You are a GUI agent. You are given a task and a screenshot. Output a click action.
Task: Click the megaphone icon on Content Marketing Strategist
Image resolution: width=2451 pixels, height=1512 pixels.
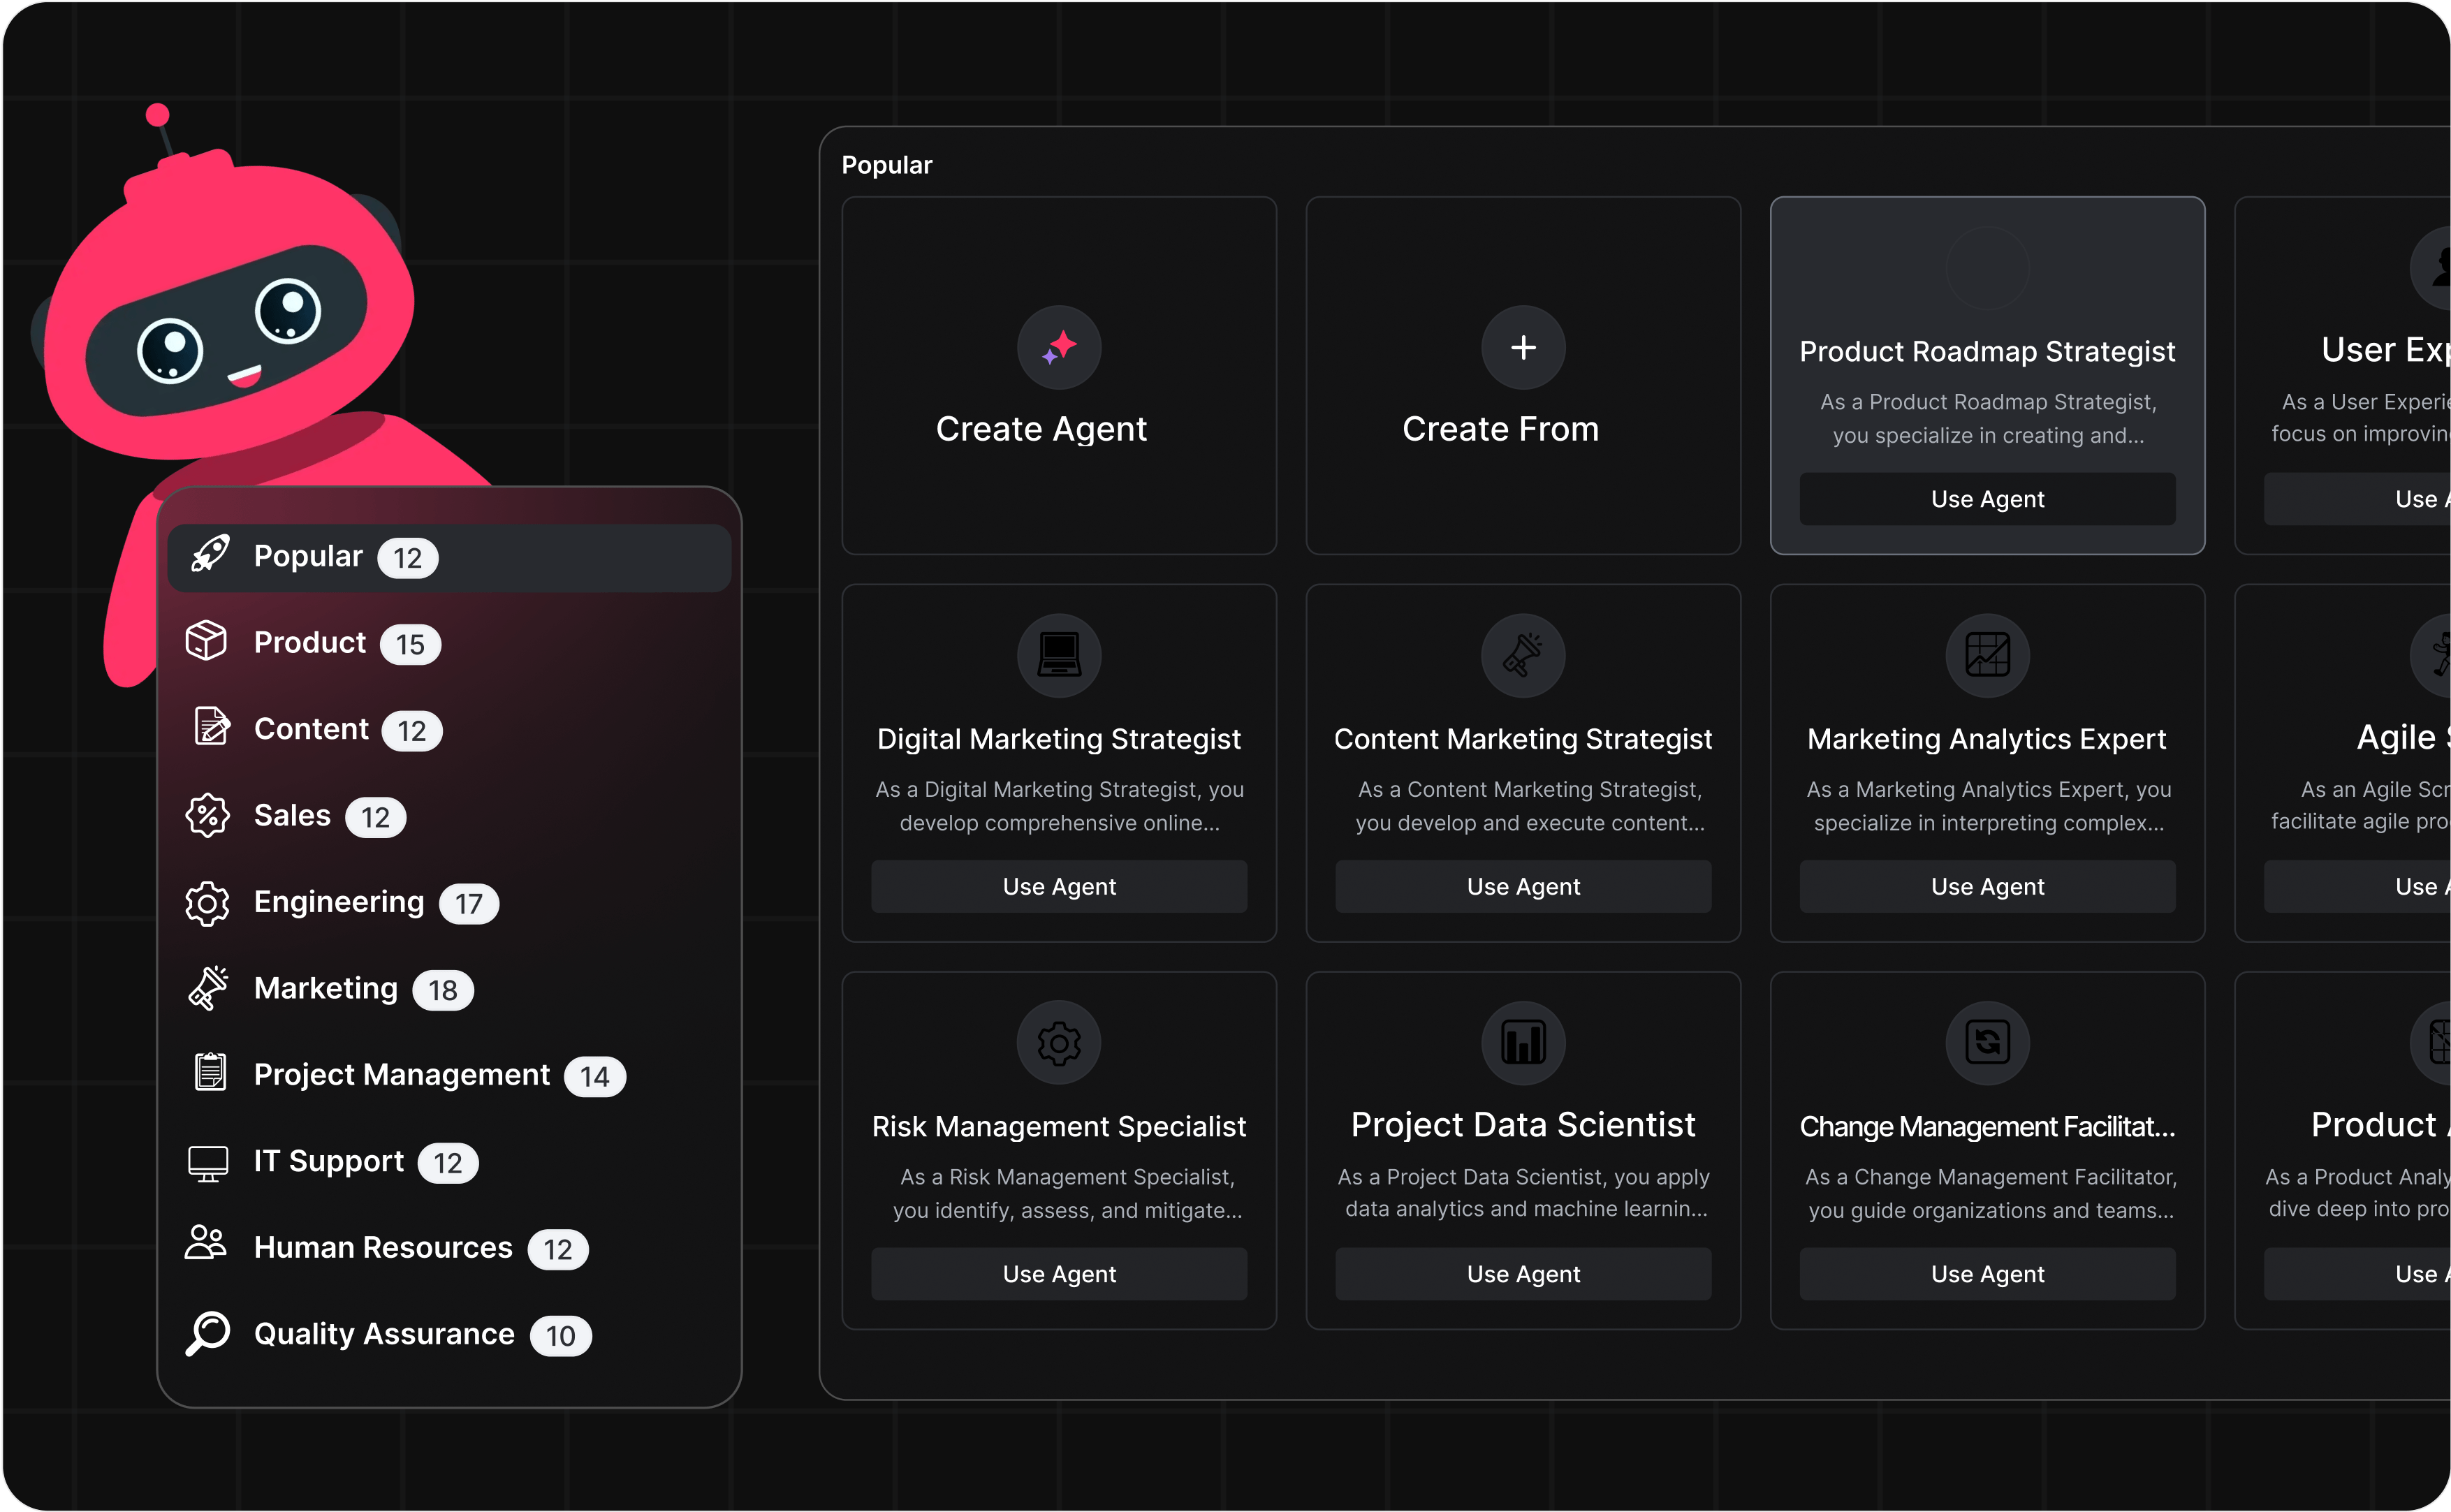click(x=1523, y=655)
